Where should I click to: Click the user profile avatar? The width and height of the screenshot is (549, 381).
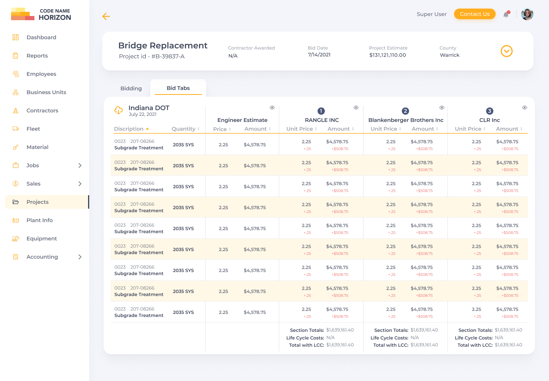(527, 14)
